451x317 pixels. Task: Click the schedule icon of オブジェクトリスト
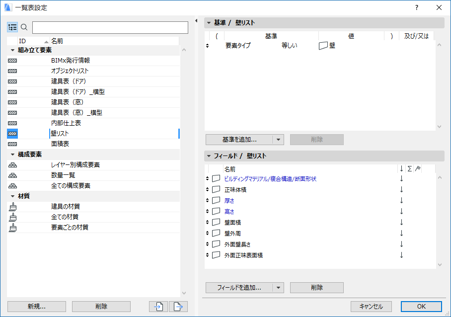(x=12, y=71)
